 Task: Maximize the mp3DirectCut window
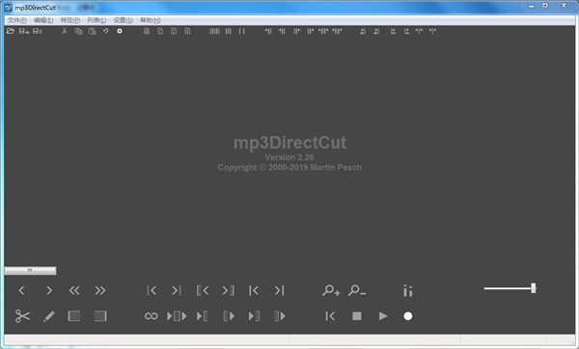point(545,6)
